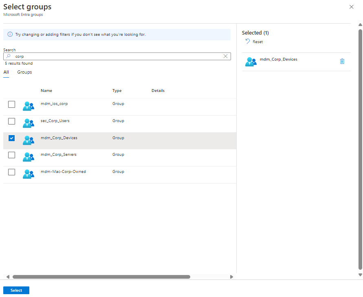Click the trash icon for mdm_Corp_Devices
This screenshot has height=297, width=363.
point(342,61)
